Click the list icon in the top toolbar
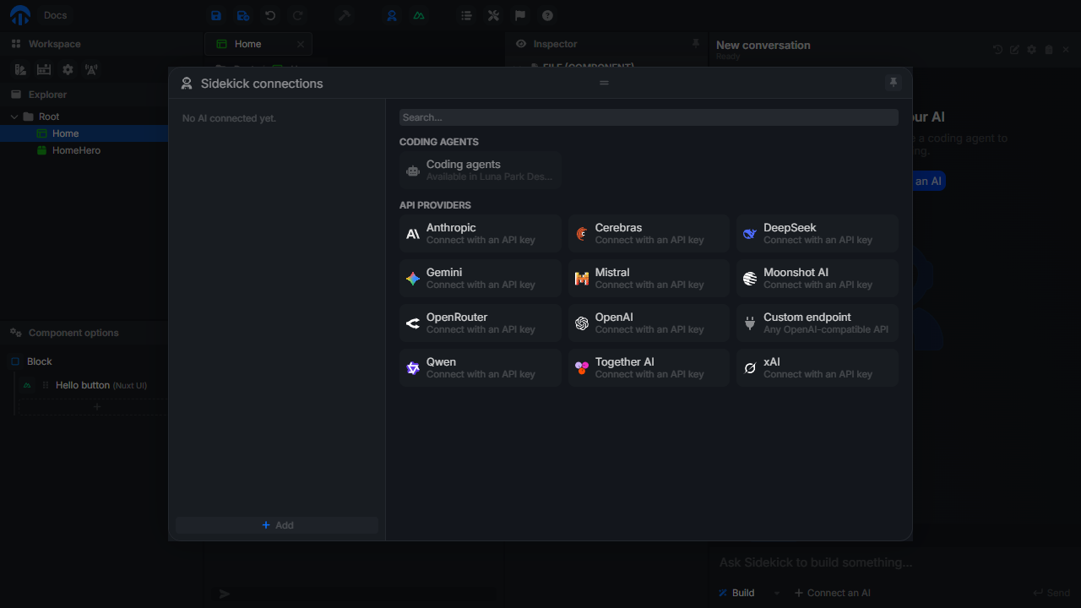 coord(466,15)
